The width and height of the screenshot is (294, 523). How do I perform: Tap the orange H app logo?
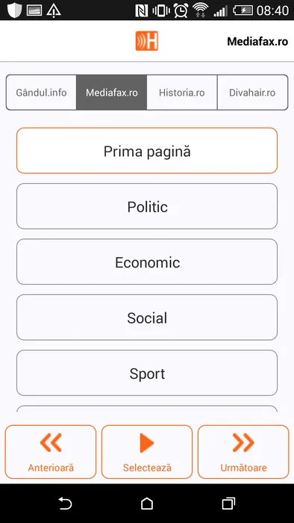147,41
